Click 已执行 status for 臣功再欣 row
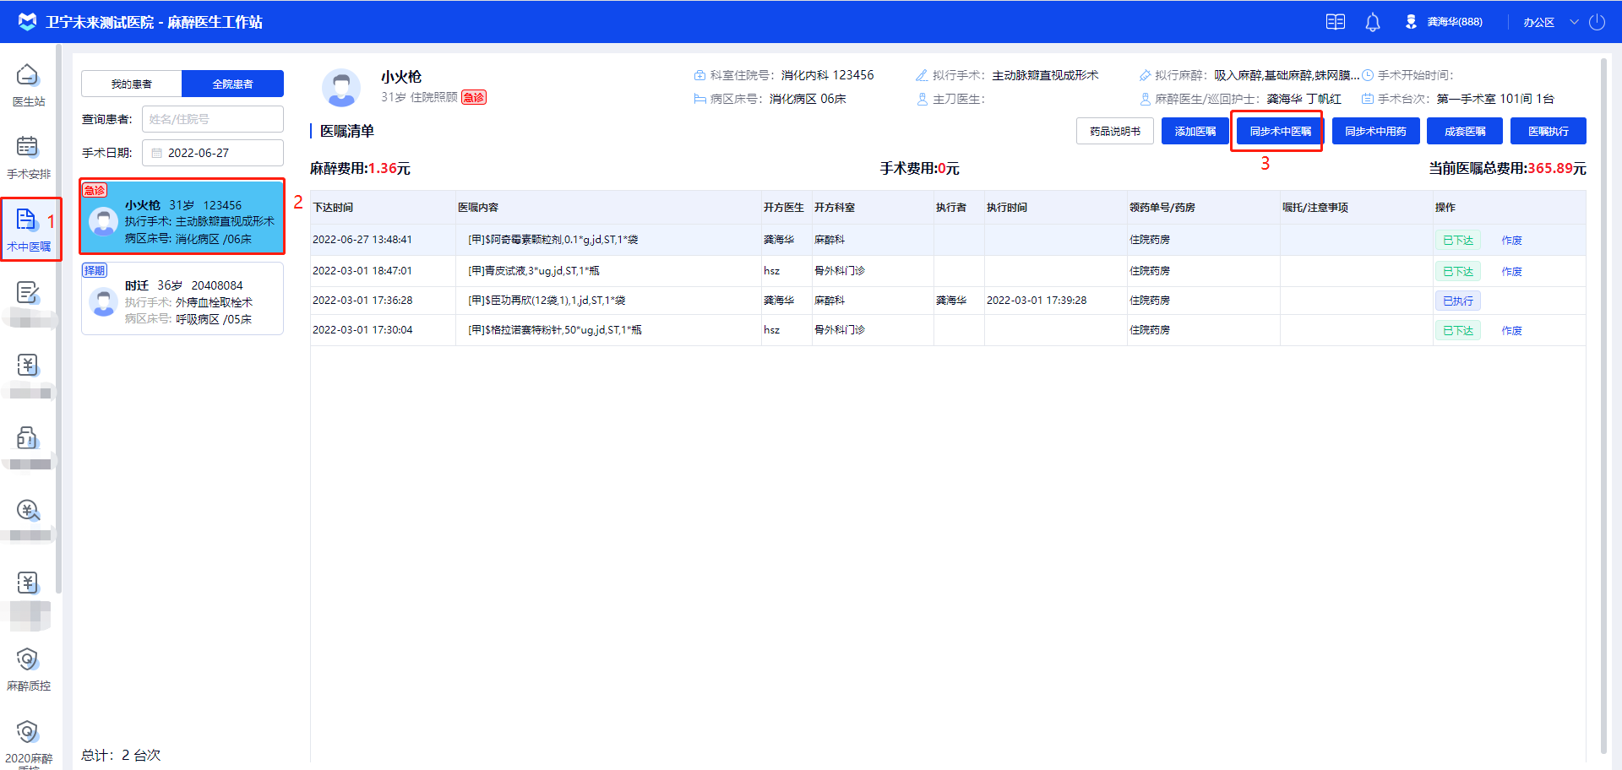The image size is (1622, 770). tap(1457, 301)
